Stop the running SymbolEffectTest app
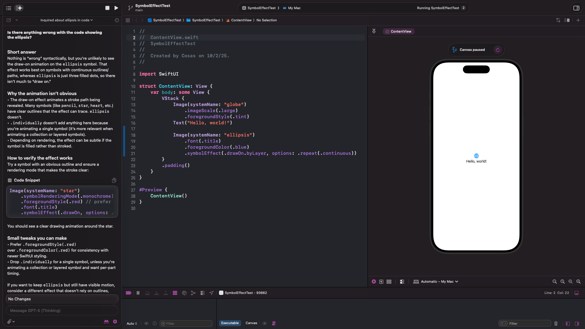Image resolution: width=585 pixels, height=329 pixels. click(107, 8)
